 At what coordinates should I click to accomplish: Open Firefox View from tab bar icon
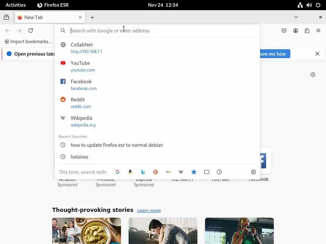tap(6, 17)
